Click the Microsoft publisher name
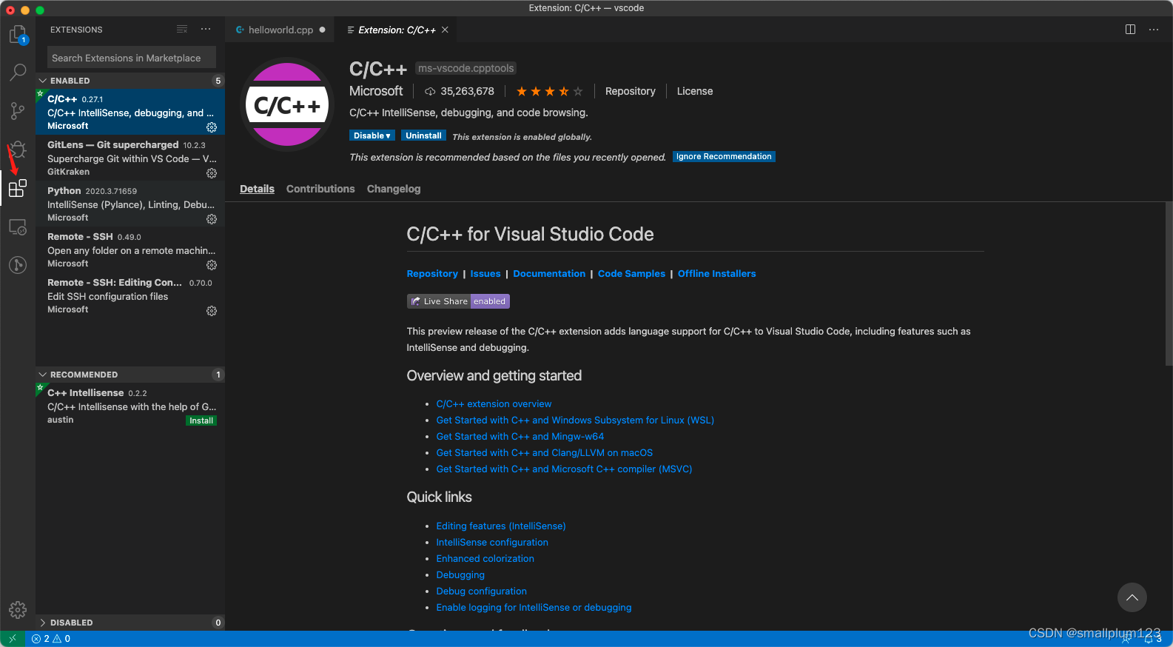1173x647 pixels. pyautogui.click(x=376, y=91)
